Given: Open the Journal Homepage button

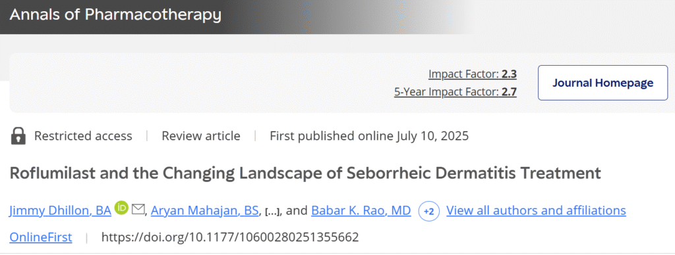Looking at the screenshot, I should (602, 83).
